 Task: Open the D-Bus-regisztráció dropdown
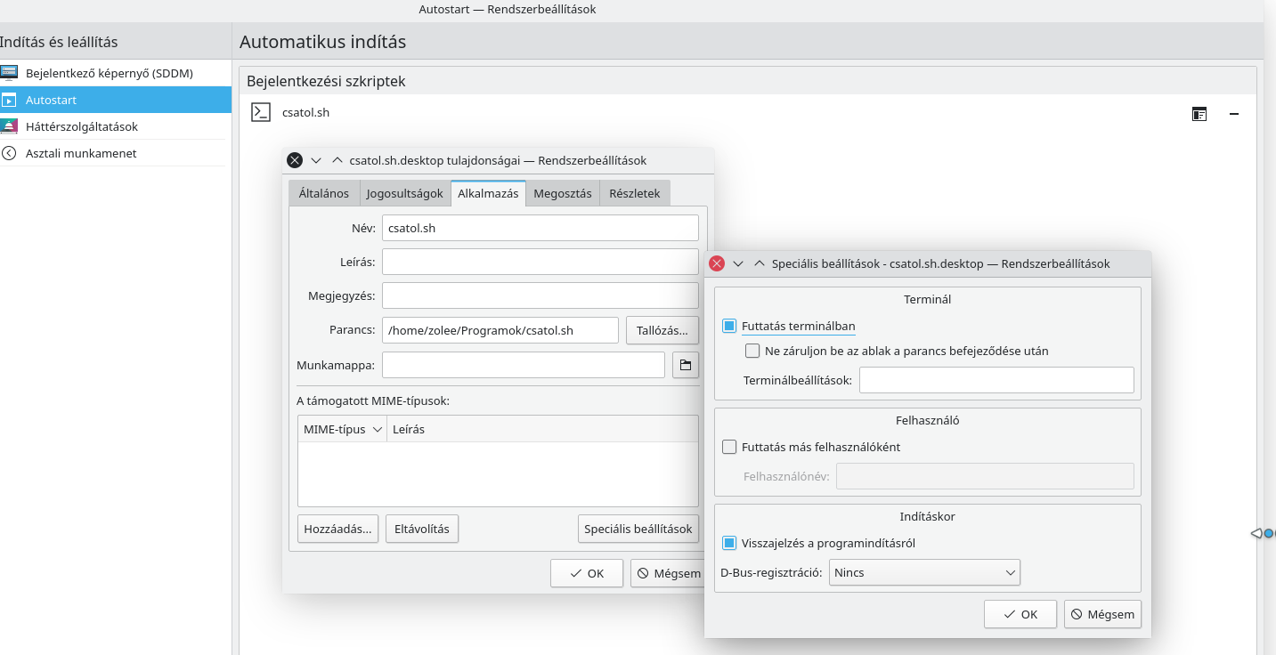click(924, 573)
